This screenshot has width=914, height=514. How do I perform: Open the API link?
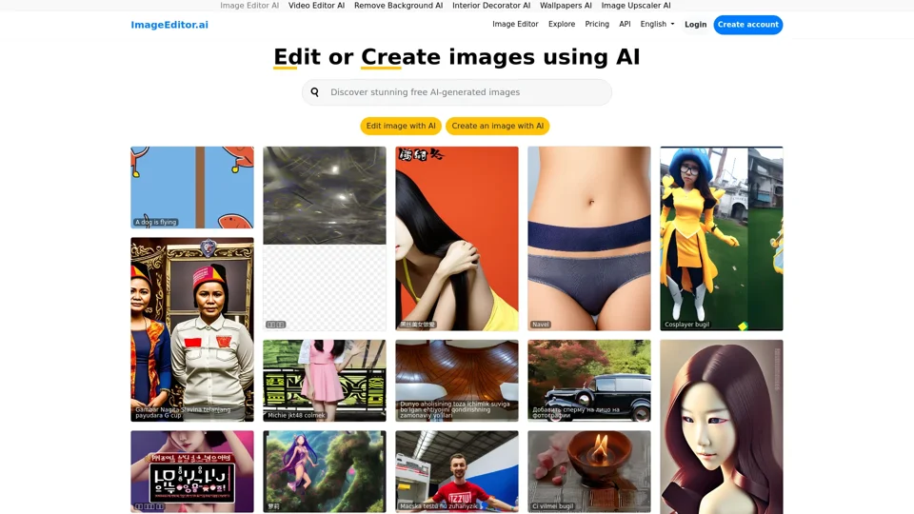click(x=625, y=24)
